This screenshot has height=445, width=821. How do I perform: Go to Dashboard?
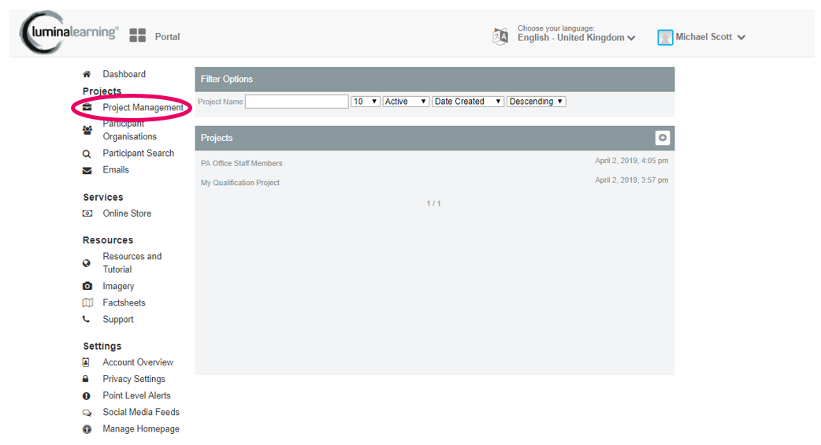click(124, 74)
